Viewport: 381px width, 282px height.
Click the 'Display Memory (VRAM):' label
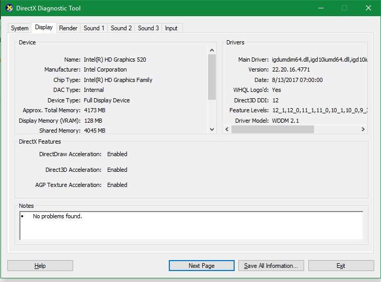[50, 121]
